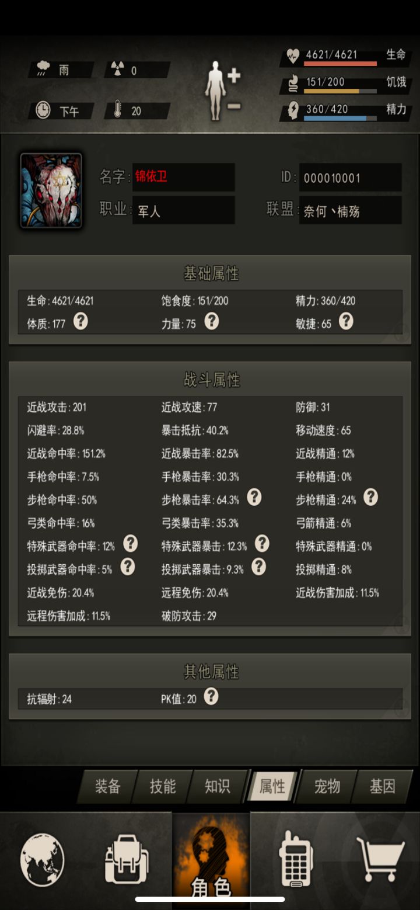Tap the 角色 character button
This screenshot has width=420, height=910.
pyautogui.click(x=211, y=859)
